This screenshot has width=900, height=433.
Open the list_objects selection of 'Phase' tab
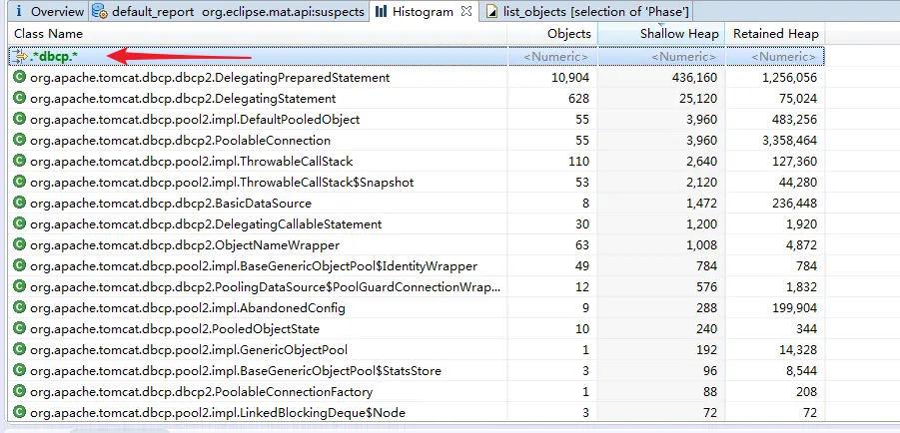[x=586, y=11]
